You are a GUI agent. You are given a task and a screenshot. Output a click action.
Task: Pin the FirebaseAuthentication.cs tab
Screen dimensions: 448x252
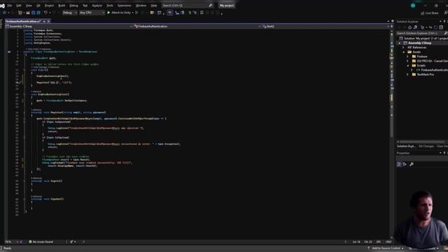pos(44,21)
